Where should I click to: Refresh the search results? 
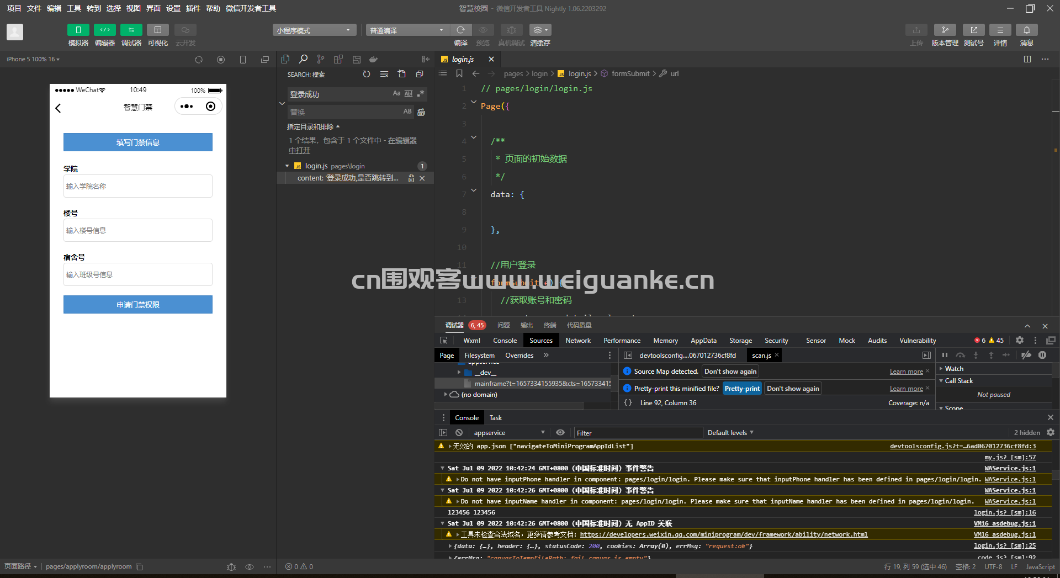[x=367, y=74]
